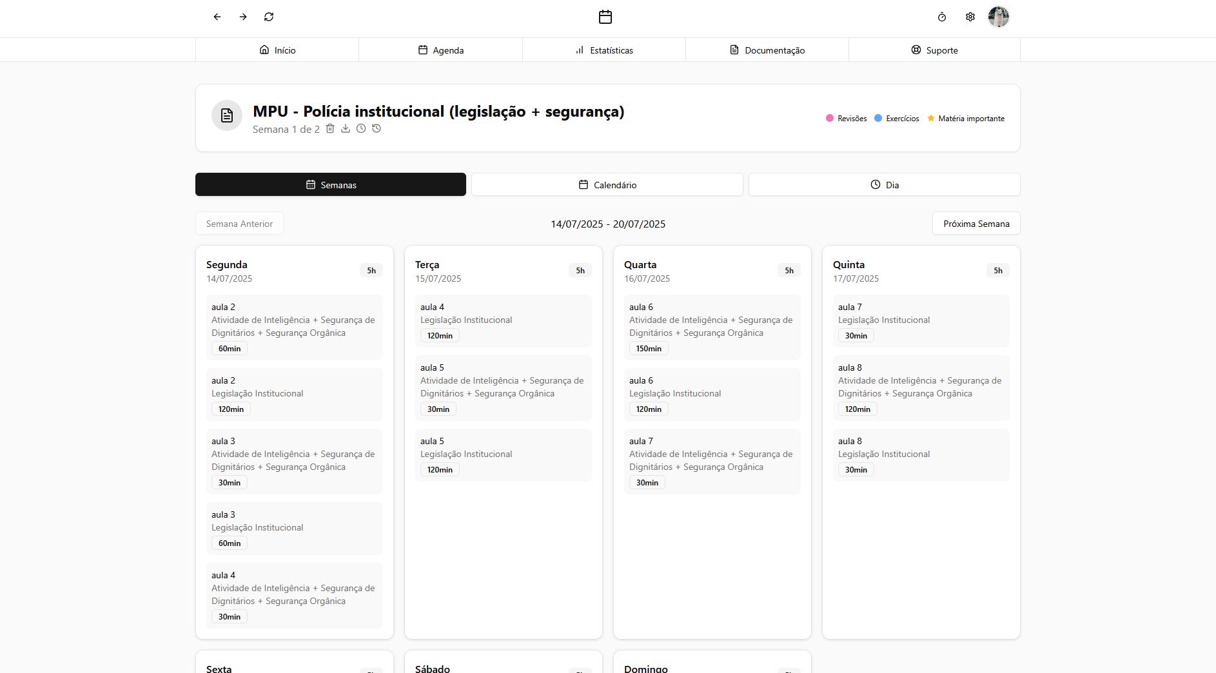Screen dimensions: 1216x673
Task: Switch to Calendário view
Action: tap(607, 184)
